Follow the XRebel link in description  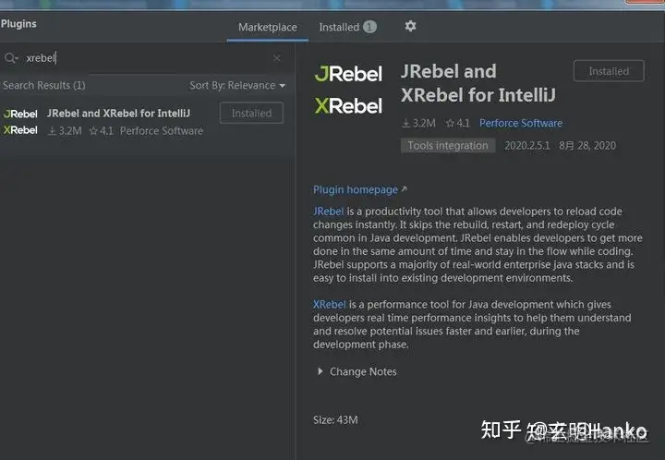click(329, 305)
